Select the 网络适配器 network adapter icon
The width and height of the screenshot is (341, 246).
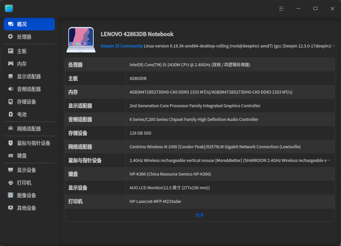pos(11,128)
